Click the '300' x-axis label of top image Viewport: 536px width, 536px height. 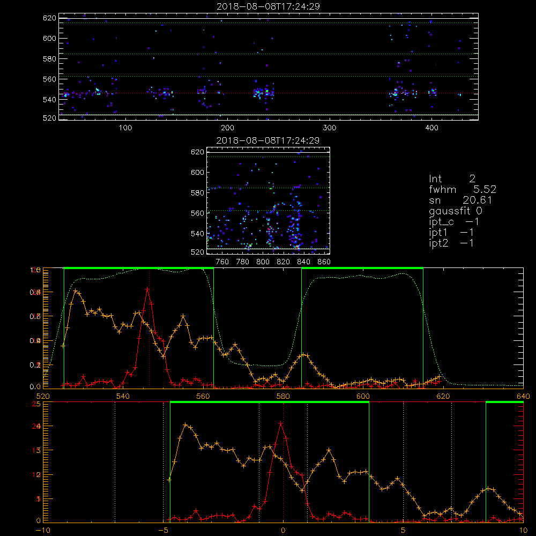(330, 128)
